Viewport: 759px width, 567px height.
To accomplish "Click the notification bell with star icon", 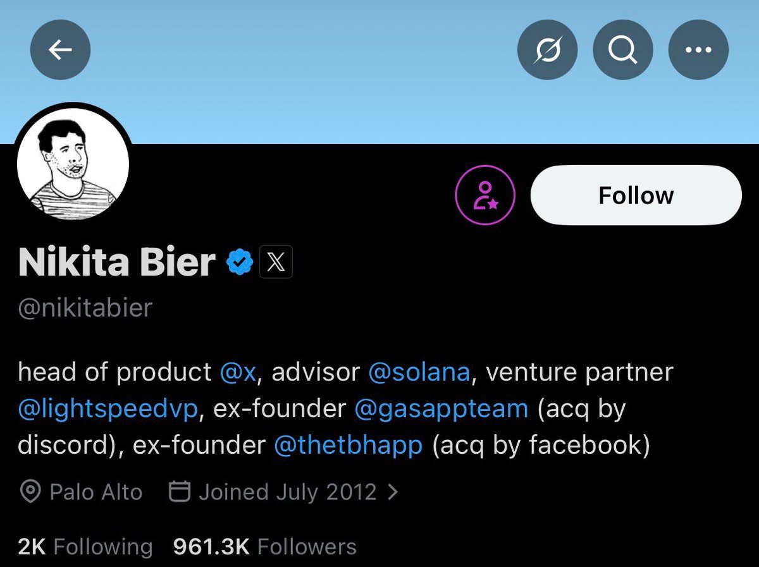I will [x=485, y=195].
